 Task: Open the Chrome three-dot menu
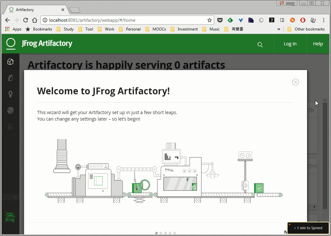324,20
